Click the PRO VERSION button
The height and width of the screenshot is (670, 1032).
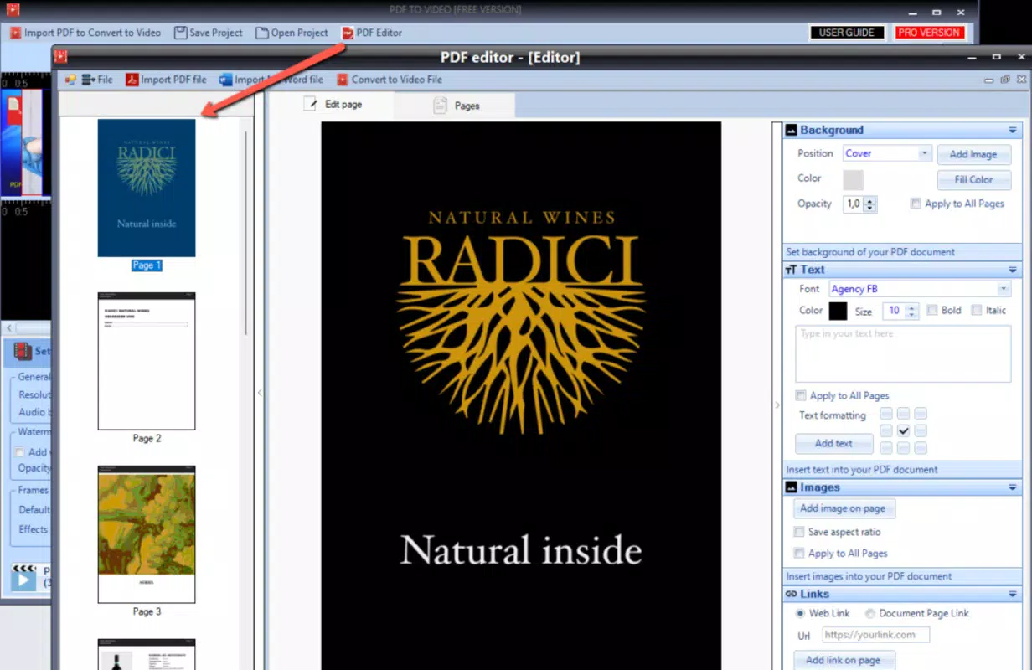(928, 33)
